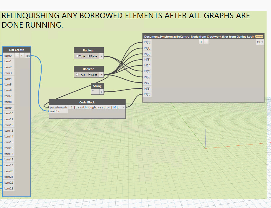Select the item17 input port

9,154
